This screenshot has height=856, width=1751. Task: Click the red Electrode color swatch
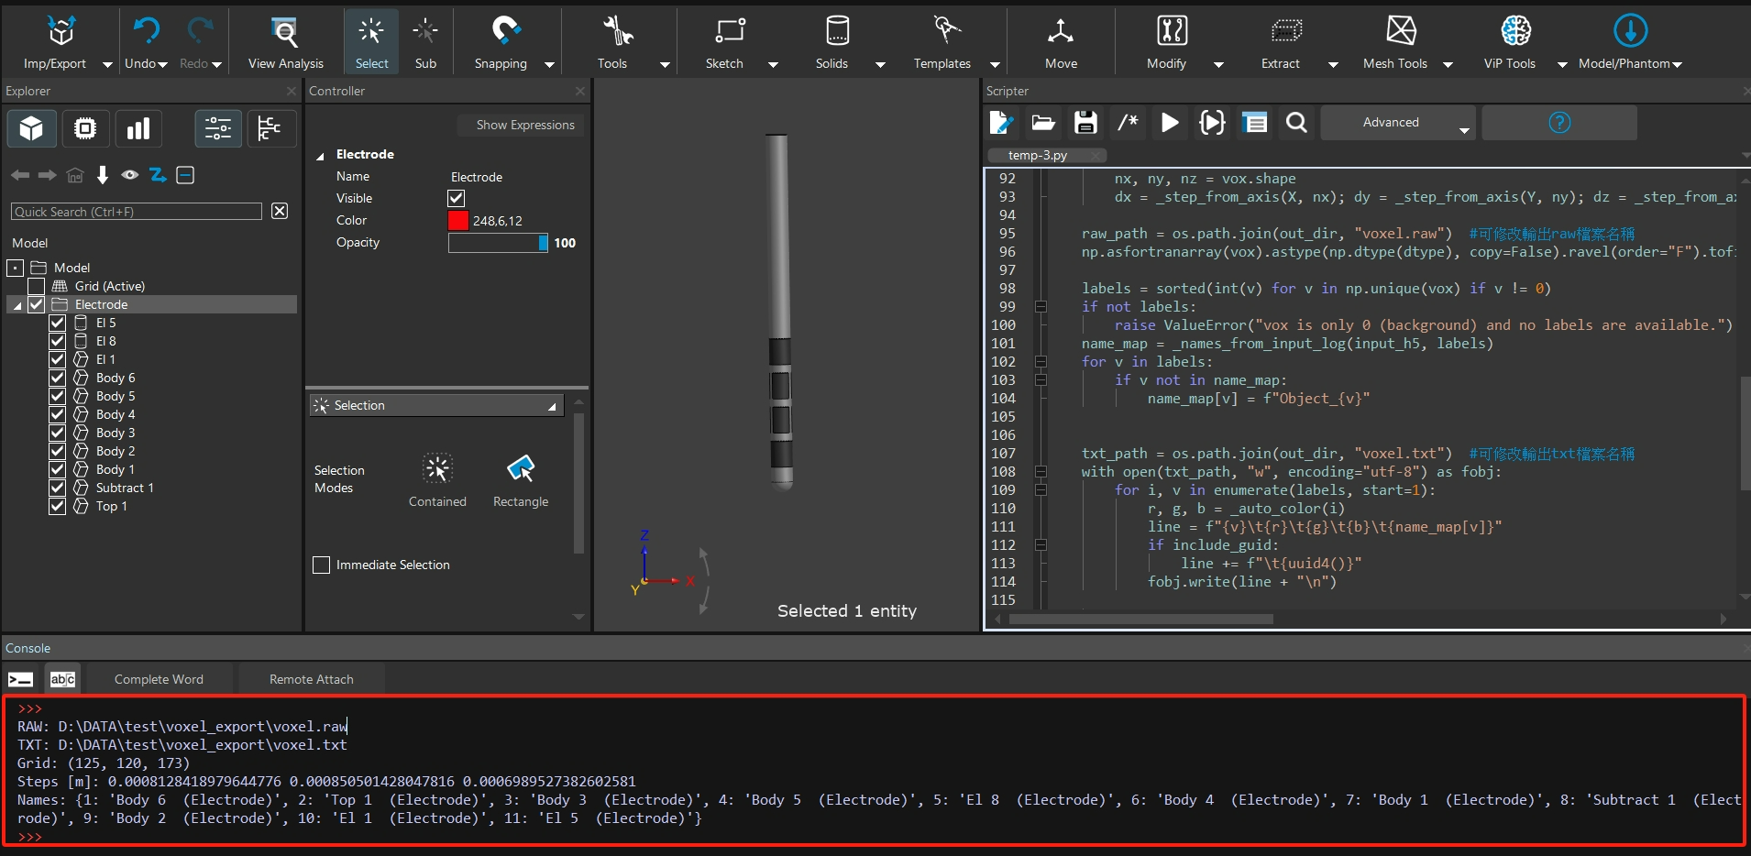click(458, 221)
